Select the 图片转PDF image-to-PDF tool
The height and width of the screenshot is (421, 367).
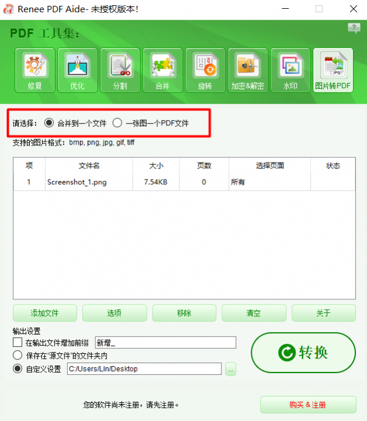[333, 70]
